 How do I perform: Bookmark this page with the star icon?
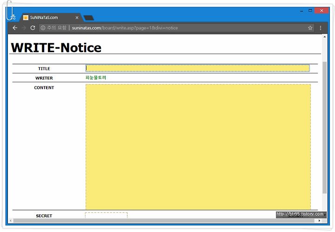click(x=310, y=28)
